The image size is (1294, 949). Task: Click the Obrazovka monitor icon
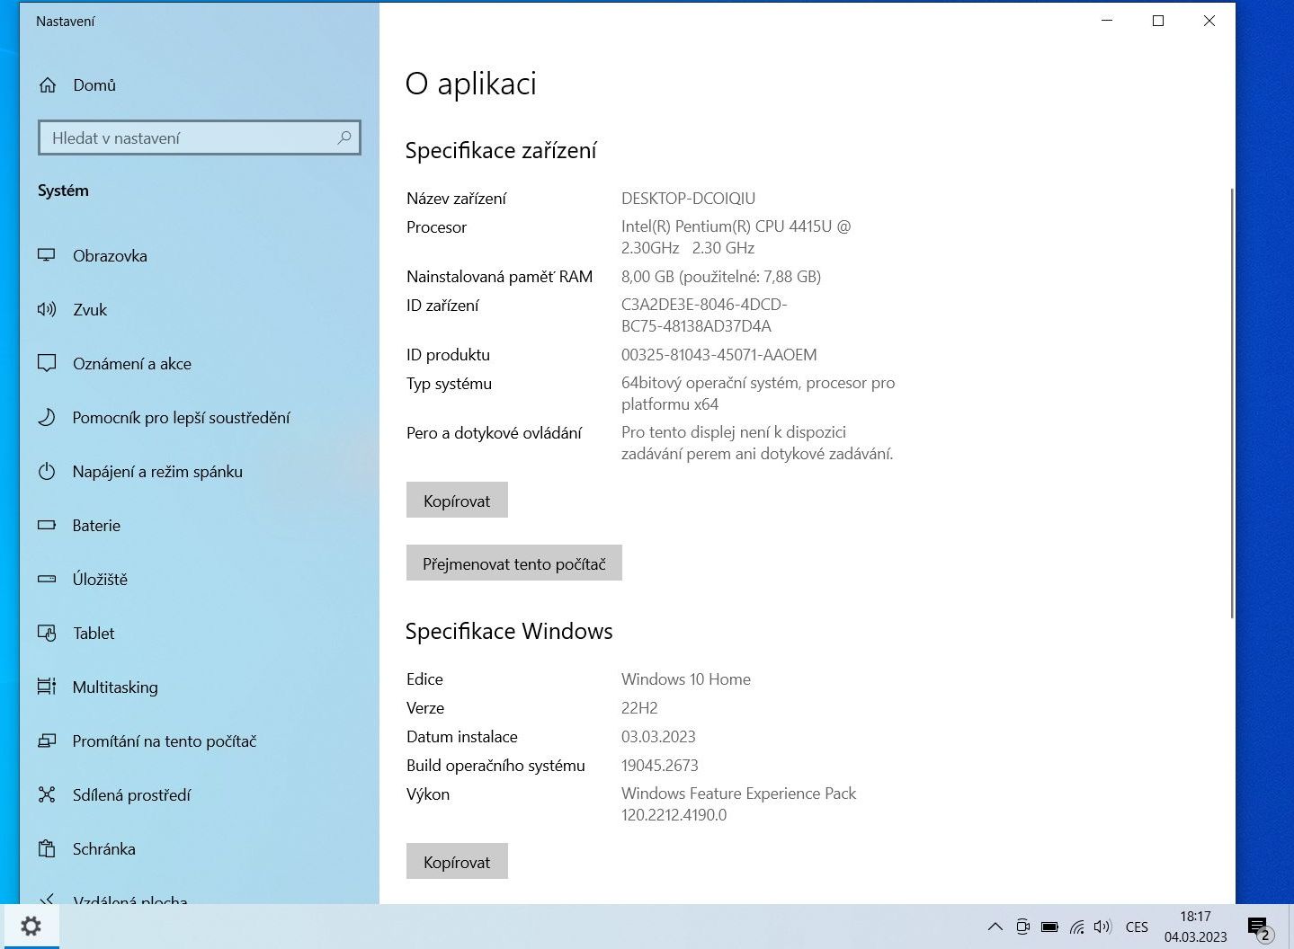pyautogui.click(x=47, y=255)
